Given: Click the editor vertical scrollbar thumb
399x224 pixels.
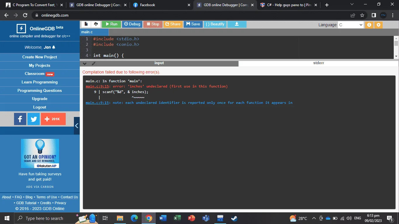Looking at the screenshot, I should coord(396,43).
